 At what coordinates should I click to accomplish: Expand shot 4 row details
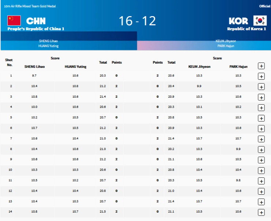coord(261,108)
